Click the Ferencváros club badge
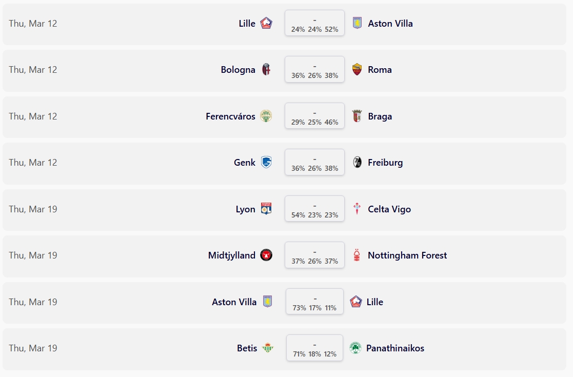The image size is (573, 377). (x=266, y=116)
